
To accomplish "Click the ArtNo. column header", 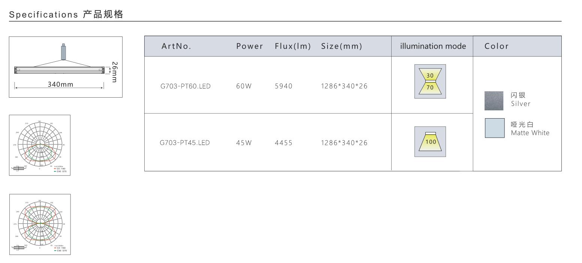I will pyautogui.click(x=176, y=46).
